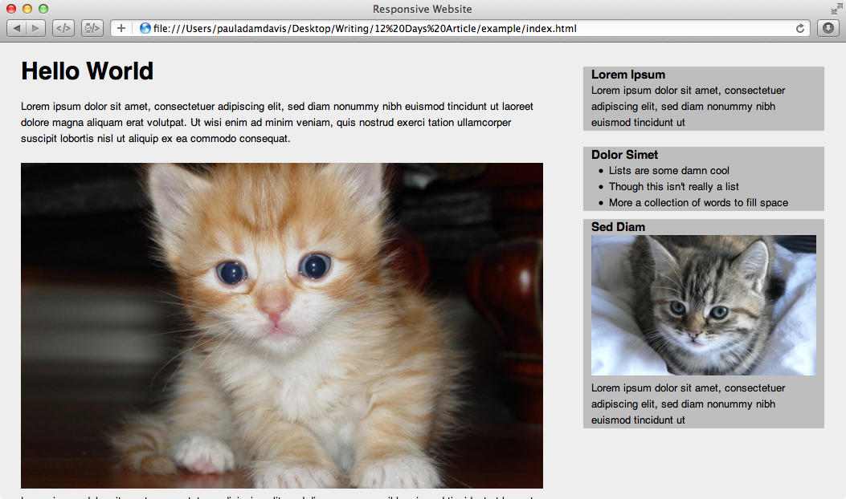Enter full screen with the corner arrows icon
This screenshot has height=499, width=846.
(x=836, y=9)
